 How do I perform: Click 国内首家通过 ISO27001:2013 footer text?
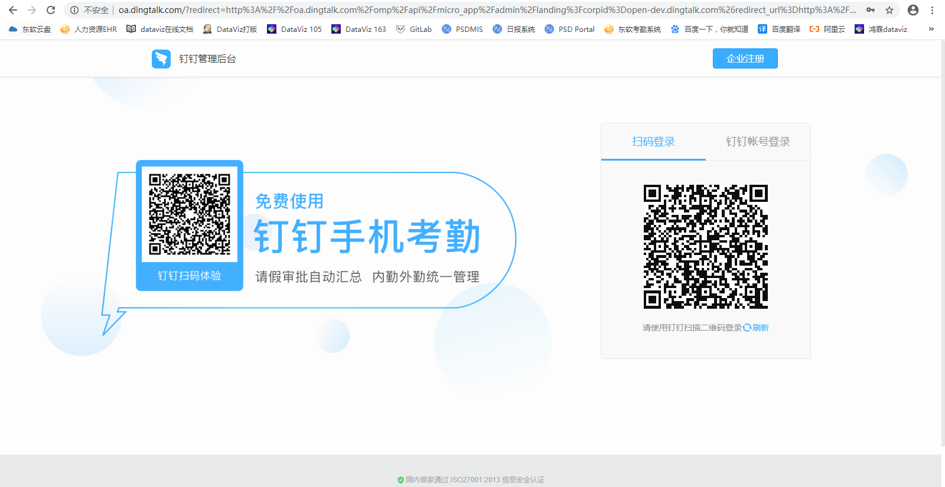point(475,480)
